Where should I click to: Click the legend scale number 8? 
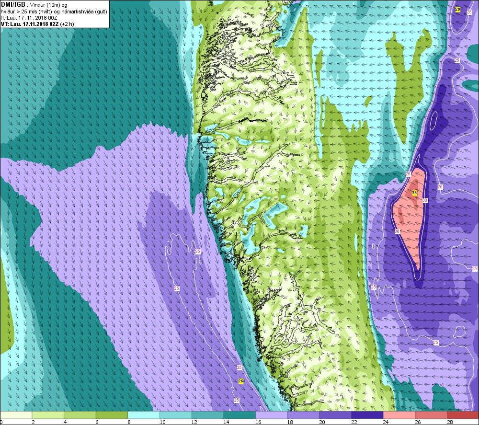click(x=129, y=422)
